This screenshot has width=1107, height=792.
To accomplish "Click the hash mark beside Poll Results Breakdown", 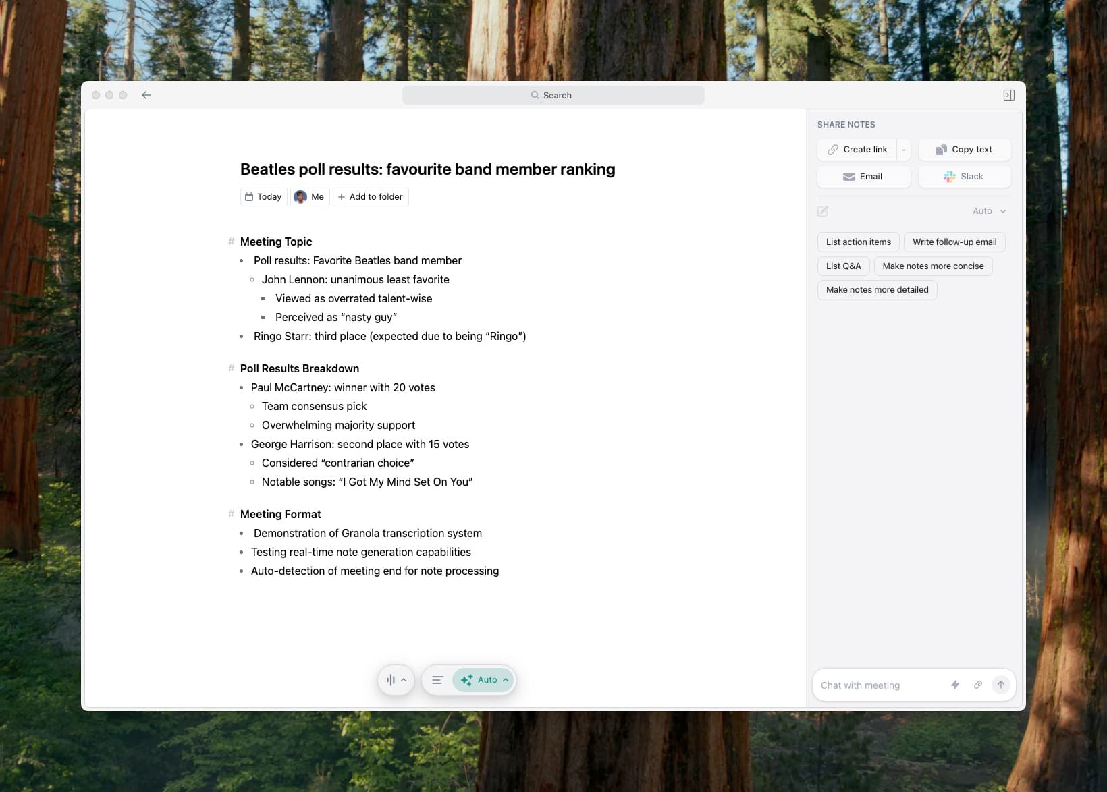I will (x=231, y=368).
